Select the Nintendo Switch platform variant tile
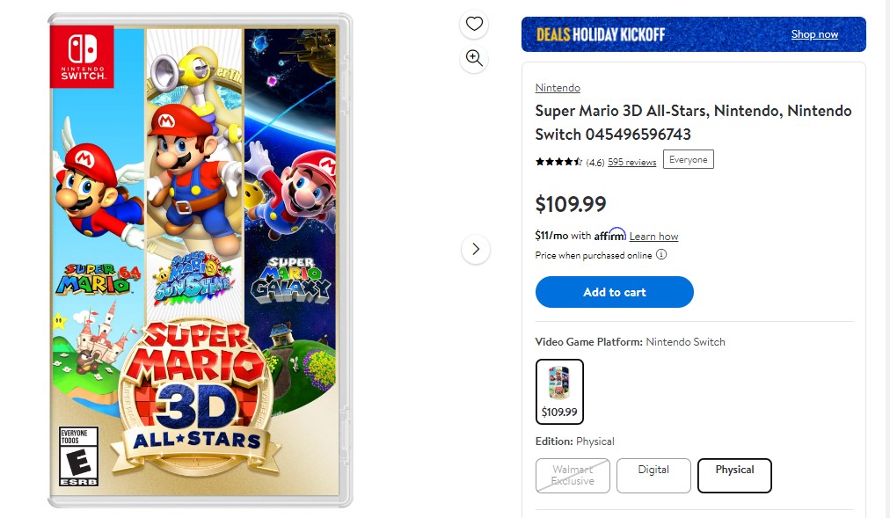The image size is (890, 518). [559, 391]
